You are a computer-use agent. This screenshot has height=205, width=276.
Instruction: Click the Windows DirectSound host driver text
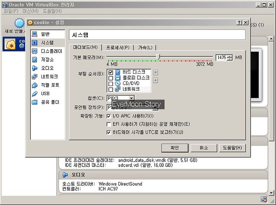pos(120,184)
